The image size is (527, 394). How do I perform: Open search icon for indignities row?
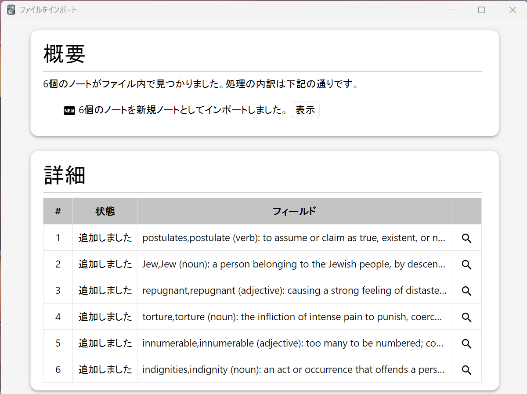[x=466, y=370]
